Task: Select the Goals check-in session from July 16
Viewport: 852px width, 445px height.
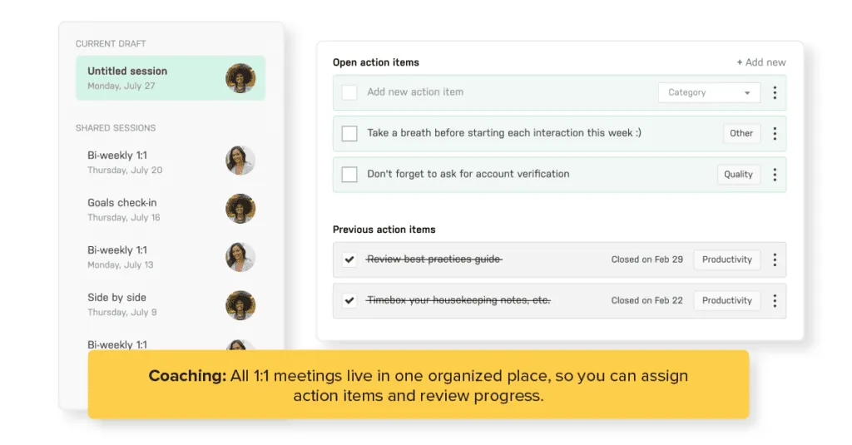Action: coord(123,209)
